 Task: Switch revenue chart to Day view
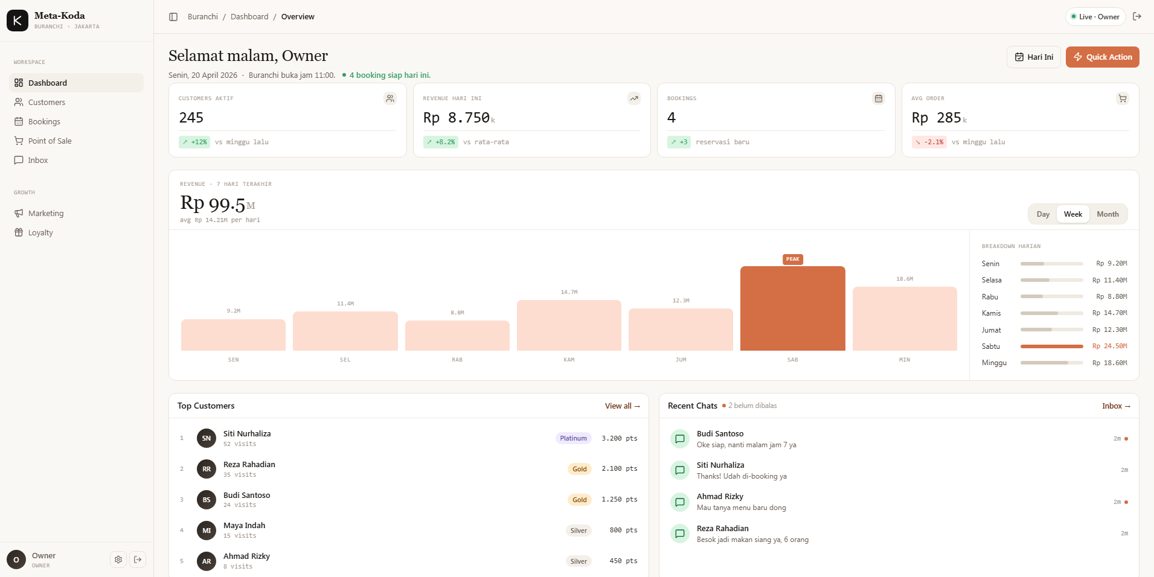pyautogui.click(x=1043, y=214)
